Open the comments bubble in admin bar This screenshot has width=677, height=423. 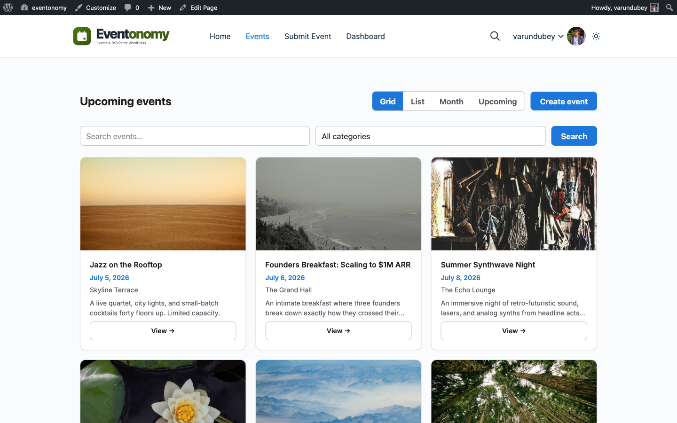point(132,8)
